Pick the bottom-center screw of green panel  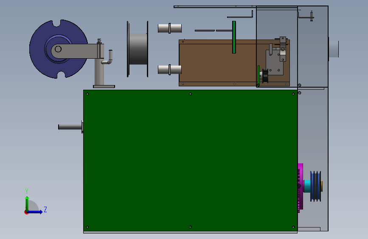190,227
